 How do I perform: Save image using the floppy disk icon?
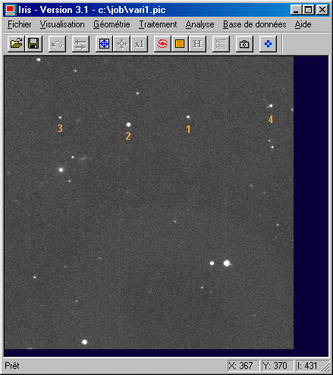coord(33,44)
